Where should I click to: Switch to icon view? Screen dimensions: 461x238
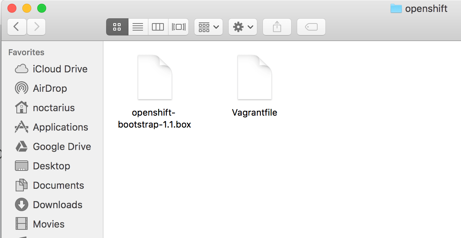point(117,27)
